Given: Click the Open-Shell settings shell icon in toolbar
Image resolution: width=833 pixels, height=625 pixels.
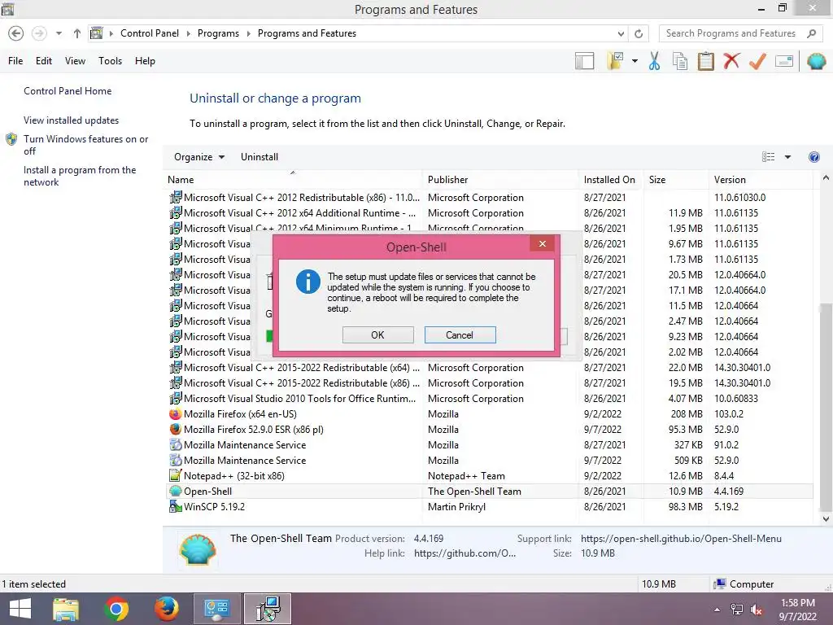Looking at the screenshot, I should pos(816,61).
